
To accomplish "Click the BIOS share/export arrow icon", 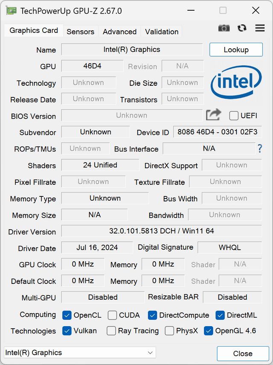I will pyautogui.click(x=213, y=115).
